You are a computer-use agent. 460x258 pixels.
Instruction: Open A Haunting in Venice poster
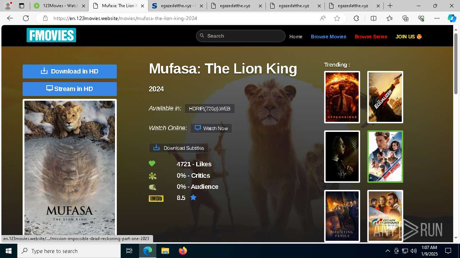342,216
